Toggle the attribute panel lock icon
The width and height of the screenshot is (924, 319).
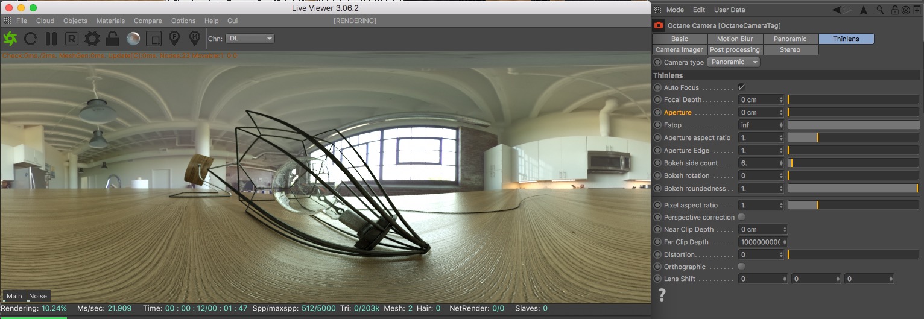[895, 10]
